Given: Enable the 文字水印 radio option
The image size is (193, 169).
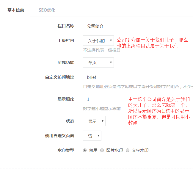Looking at the screenshot, I should (128, 150).
